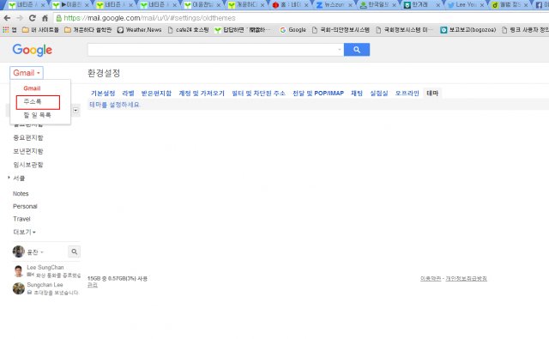The image size is (549, 339).
Task: Open the search options dropdown arrow
Action: pos(340,50)
